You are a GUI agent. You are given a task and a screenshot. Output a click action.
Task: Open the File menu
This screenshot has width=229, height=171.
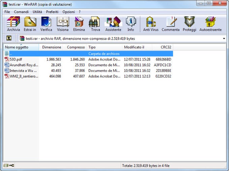tap(7, 12)
